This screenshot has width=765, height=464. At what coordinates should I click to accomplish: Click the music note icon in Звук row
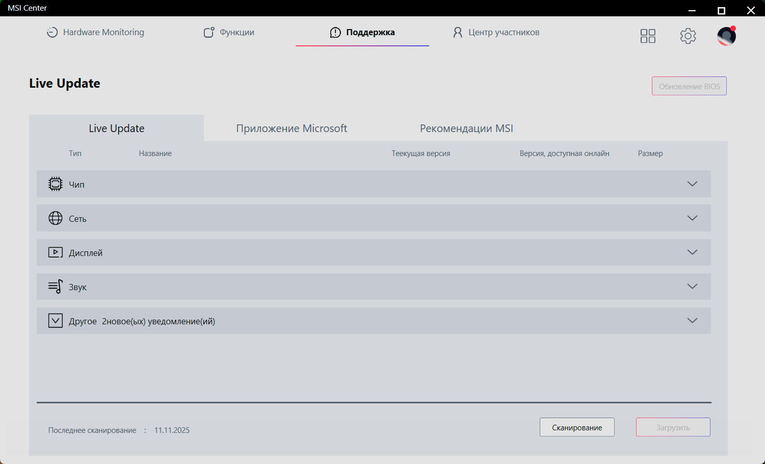point(56,287)
